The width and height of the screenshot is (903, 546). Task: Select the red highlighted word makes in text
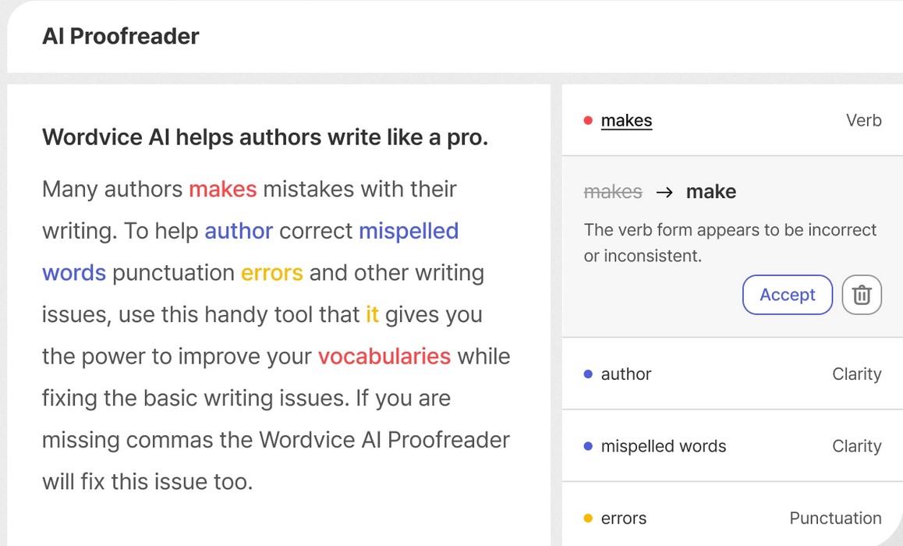click(222, 189)
